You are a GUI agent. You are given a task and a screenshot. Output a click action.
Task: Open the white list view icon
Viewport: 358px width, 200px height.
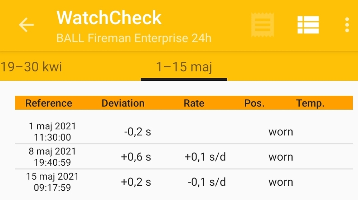point(308,25)
